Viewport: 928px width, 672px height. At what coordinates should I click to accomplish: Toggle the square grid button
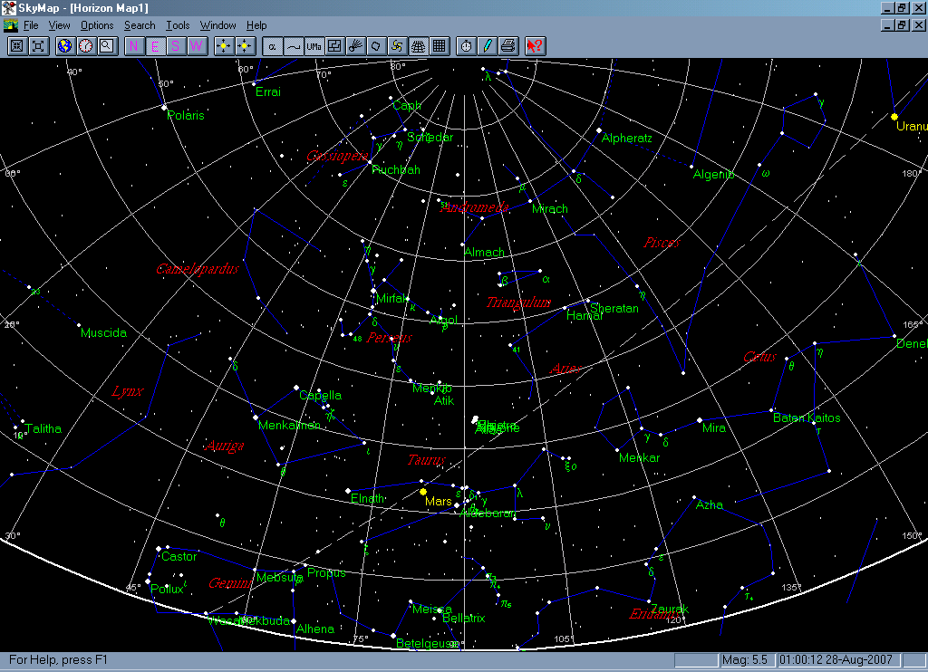pyautogui.click(x=439, y=46)
